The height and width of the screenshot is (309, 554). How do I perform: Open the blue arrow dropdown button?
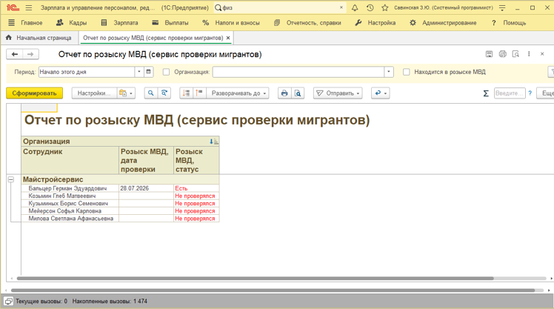tap(381, 93)
